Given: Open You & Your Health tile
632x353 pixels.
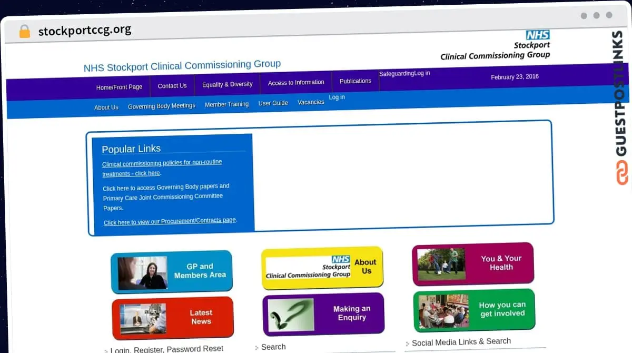Looking at the screenshot, I should (473, 263).
